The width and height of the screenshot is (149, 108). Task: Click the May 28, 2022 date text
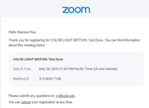tap(49, 69)
